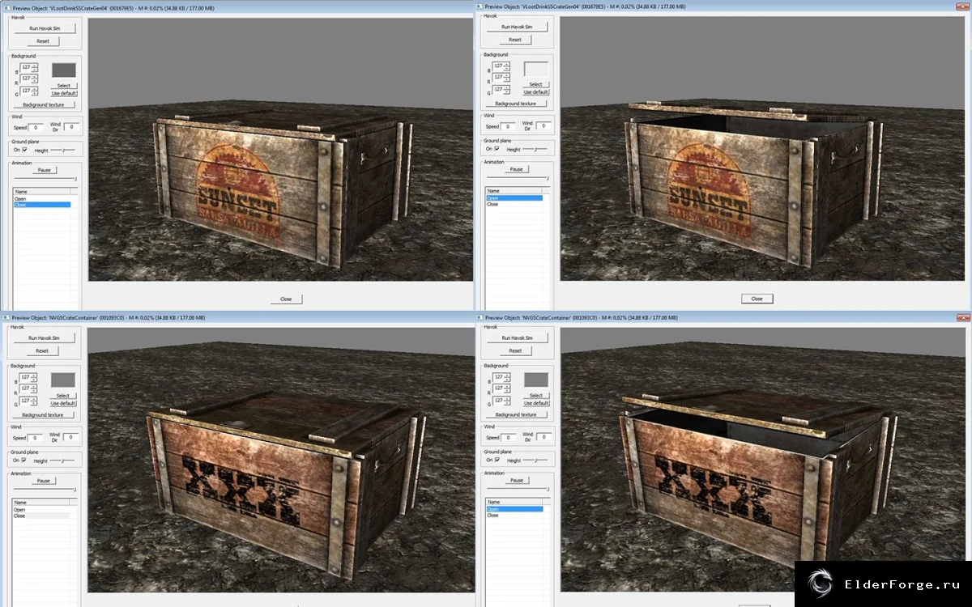
Task: Focus B value field in closed XXX crate window
Action: point(26,378)
